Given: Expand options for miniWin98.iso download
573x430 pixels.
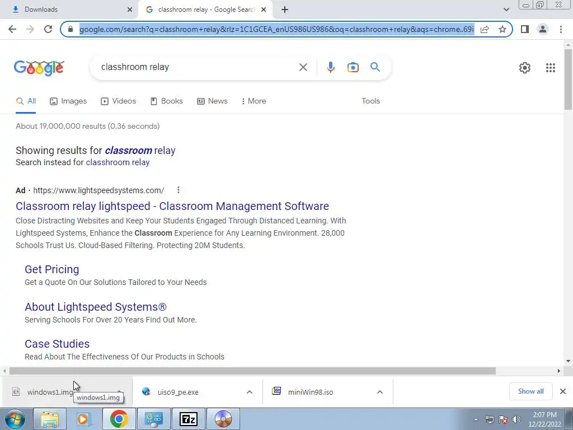Looking at the screenshot, I should pos(380,392).
